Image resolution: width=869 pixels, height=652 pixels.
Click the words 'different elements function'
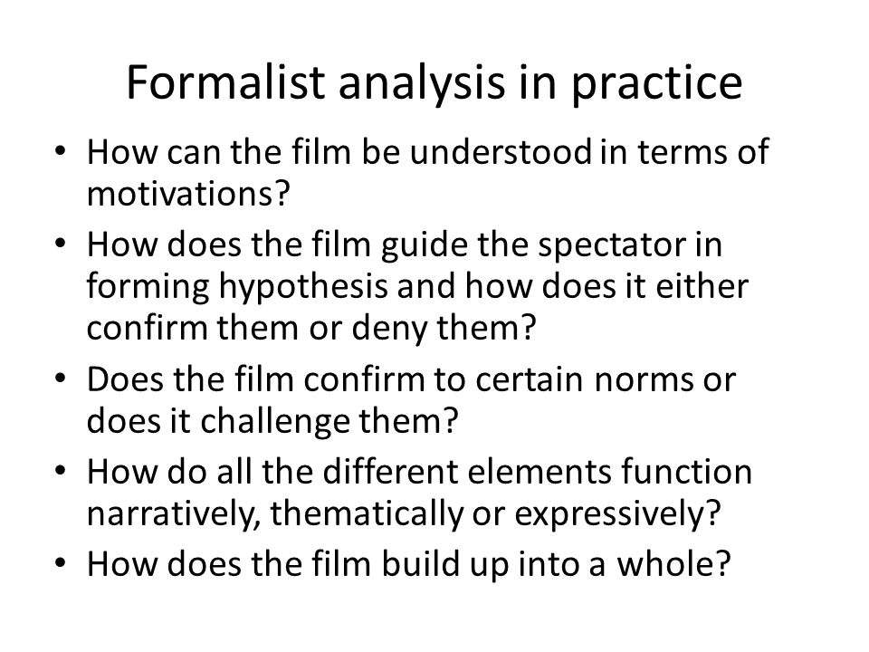click(537, 472)
